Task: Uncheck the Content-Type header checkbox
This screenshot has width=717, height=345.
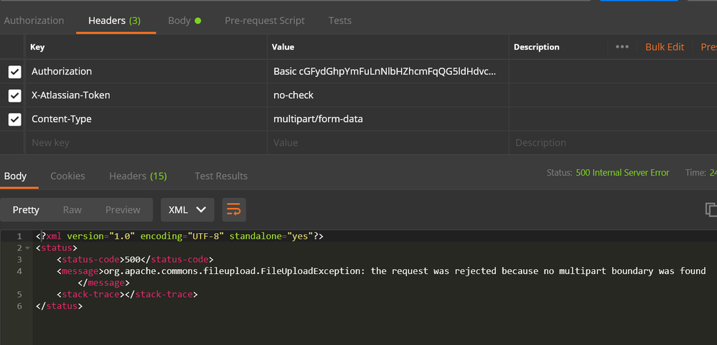Action: tap(14, 119)
